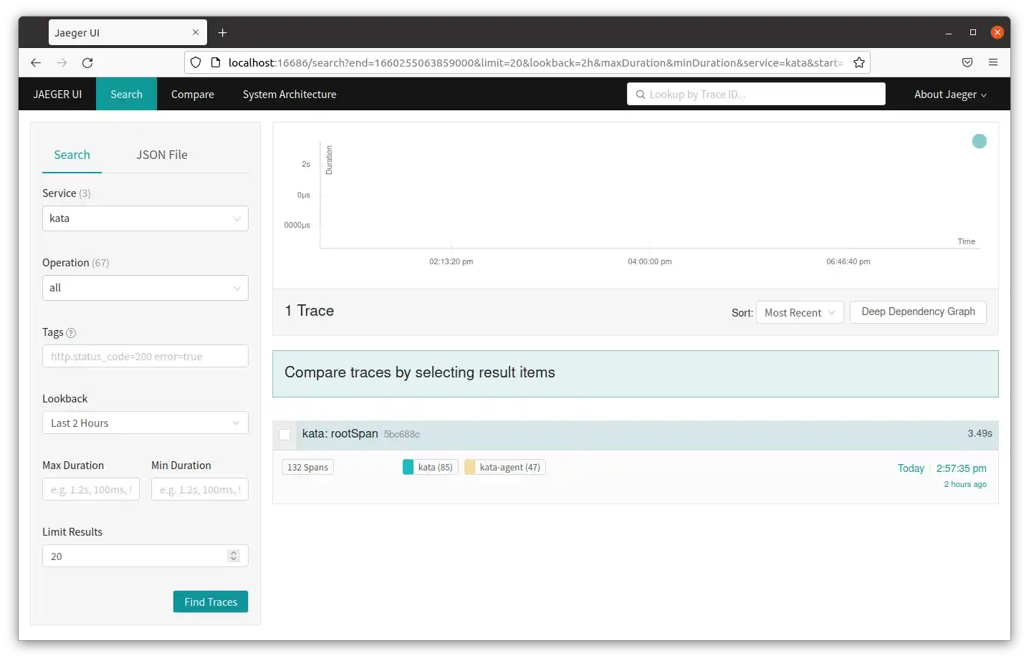
Task: Open the Pocket save icon
Action: tap(967, 63)
